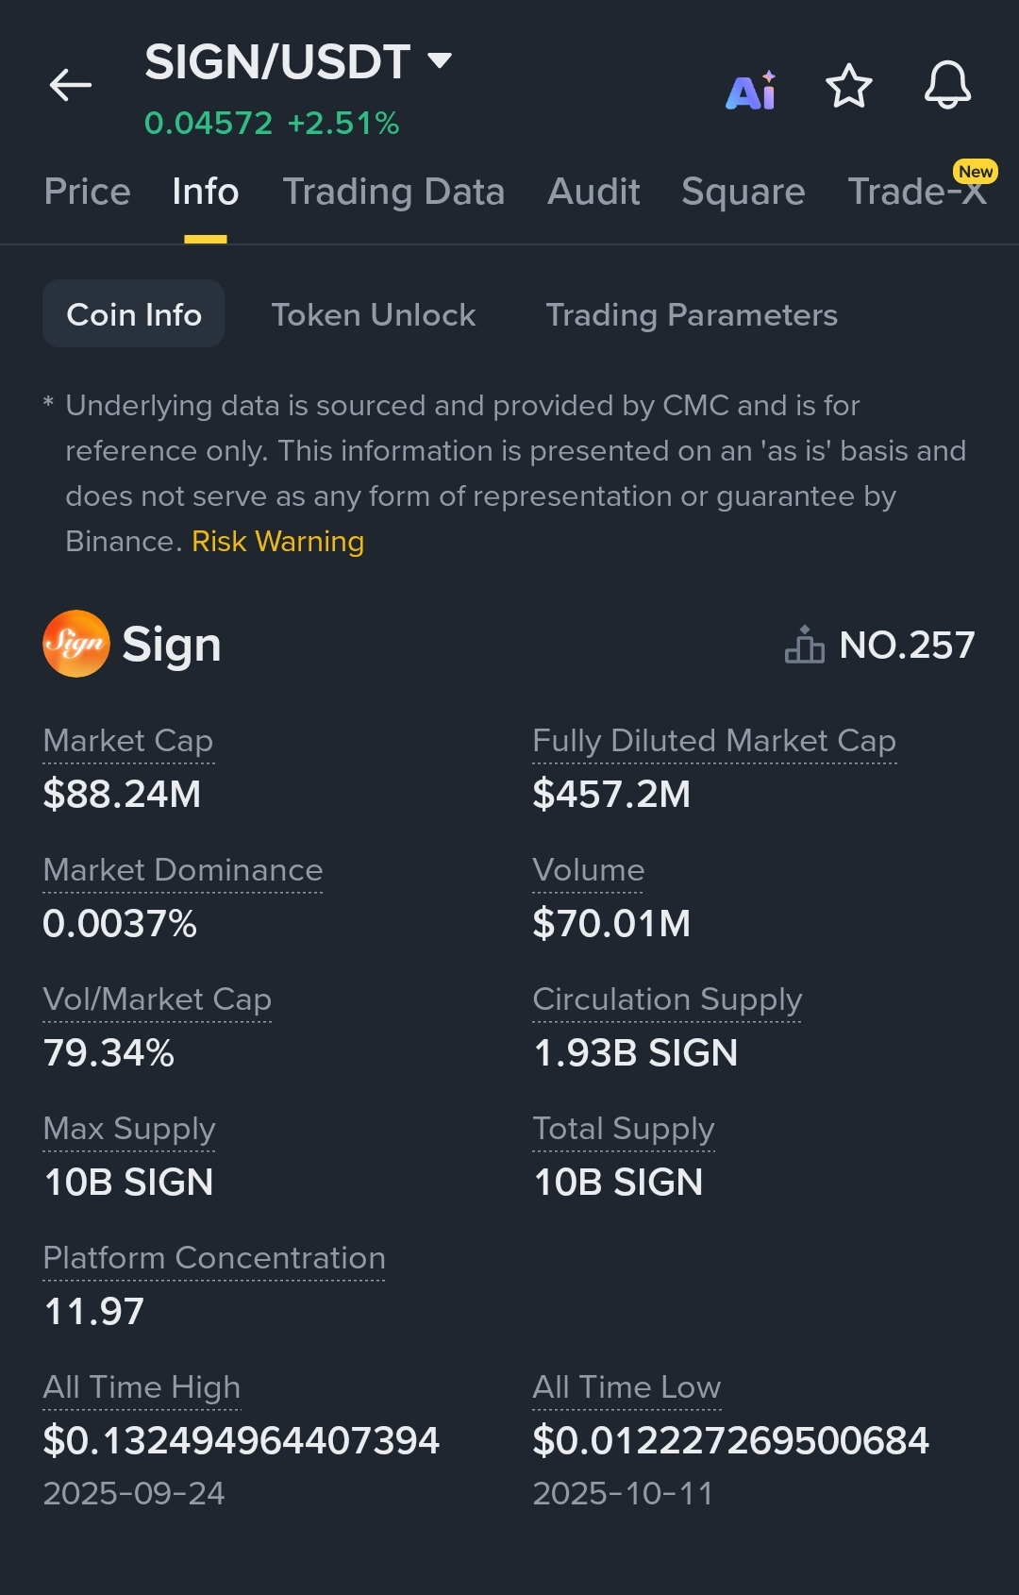Tap the Market Cap label for explanation
This screenshot has height=1595, width=1019.
[128, 741]
